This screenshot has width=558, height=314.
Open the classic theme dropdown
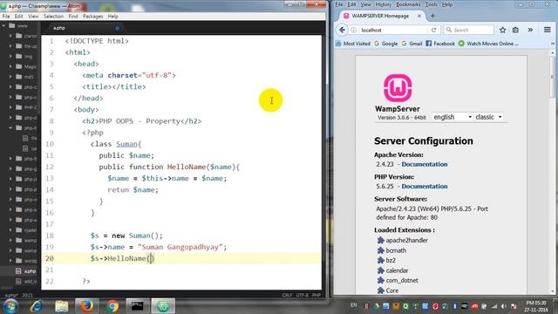(488, 117)
